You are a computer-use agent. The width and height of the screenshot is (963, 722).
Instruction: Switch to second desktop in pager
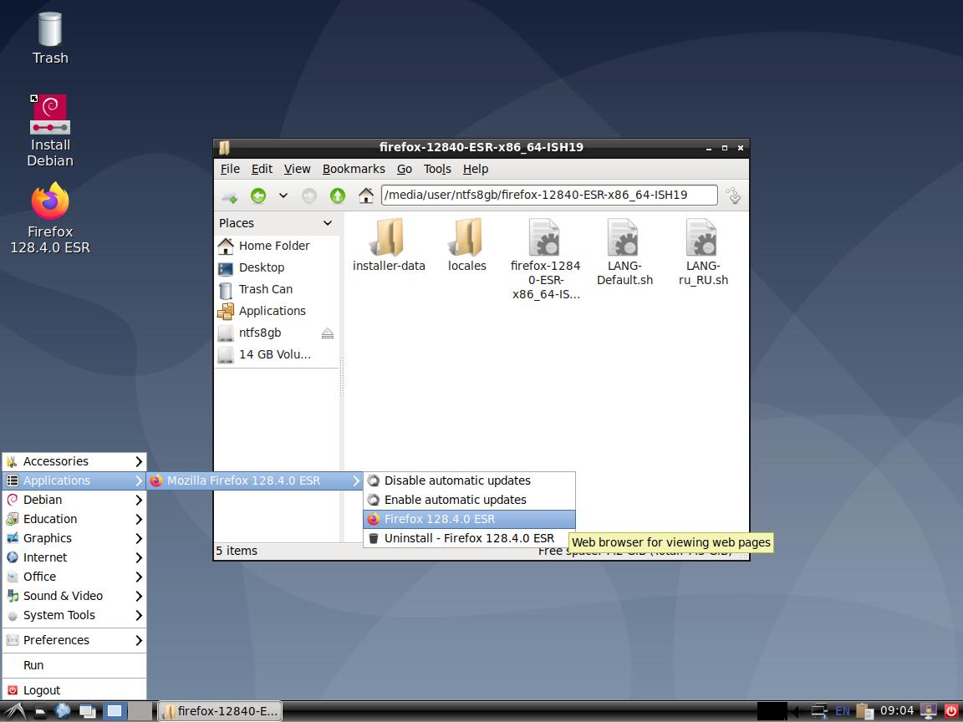point(140,712)
